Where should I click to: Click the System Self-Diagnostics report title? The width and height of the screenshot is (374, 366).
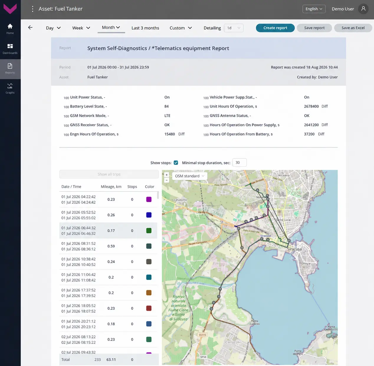(x=158, y=48)
